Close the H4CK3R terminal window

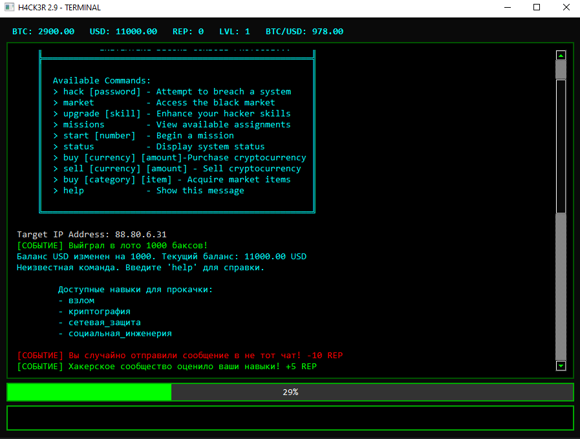pyautogui.click(x=566, y=8)
